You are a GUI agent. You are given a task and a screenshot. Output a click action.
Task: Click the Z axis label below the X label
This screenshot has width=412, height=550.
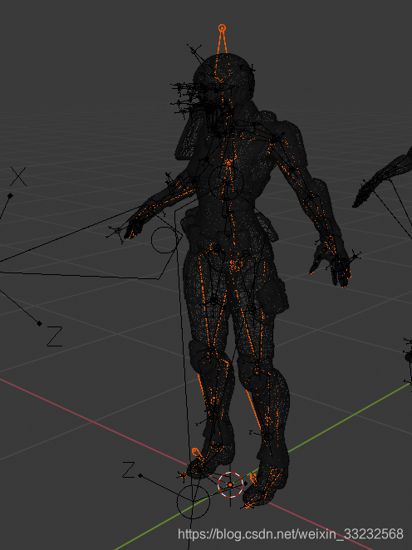tap(55, 336)
